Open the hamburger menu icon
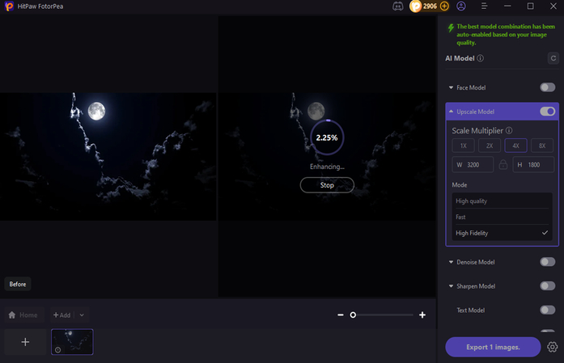Viewport: 564px width, 363px height. [484, 6]
